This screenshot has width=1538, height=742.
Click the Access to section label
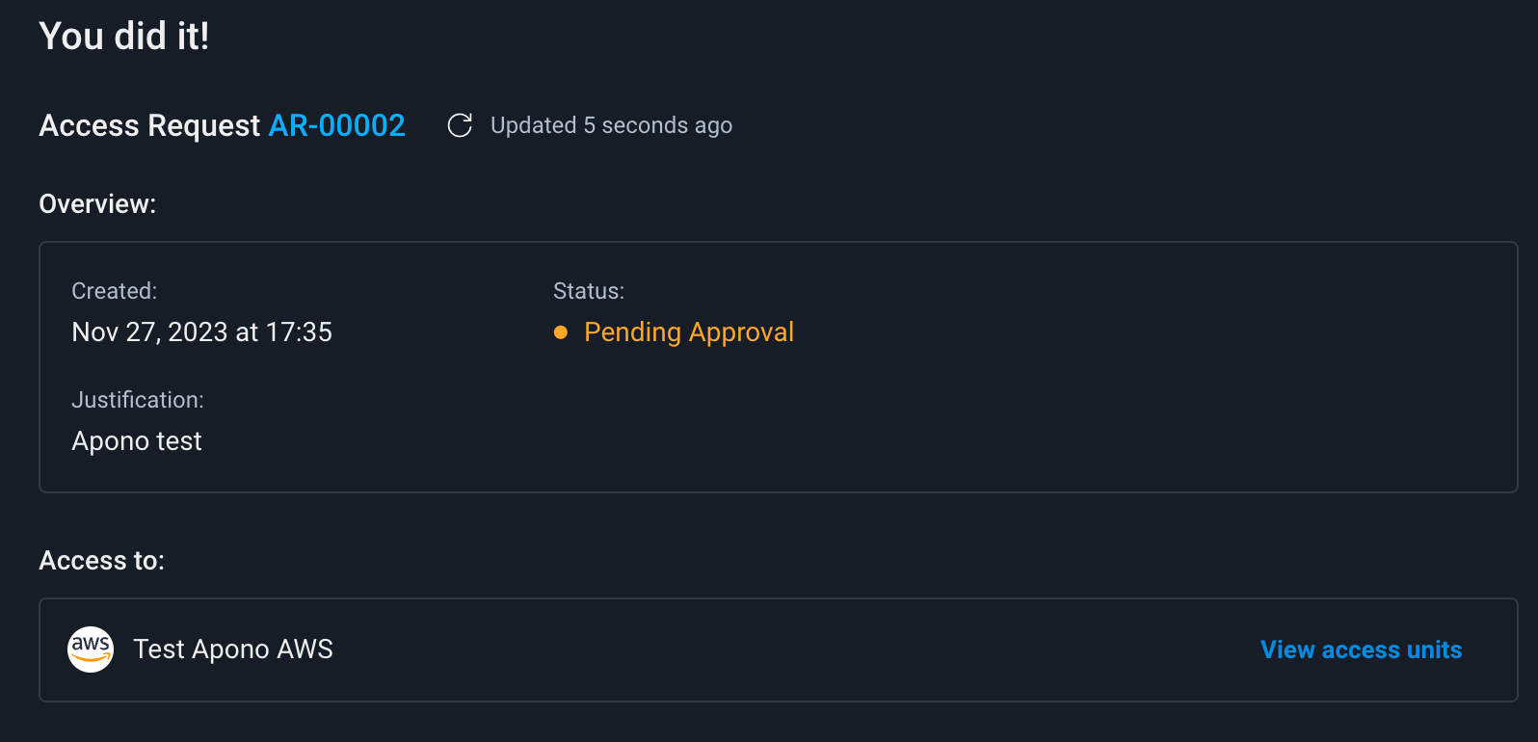tap(101, 561)
